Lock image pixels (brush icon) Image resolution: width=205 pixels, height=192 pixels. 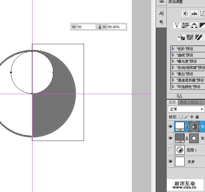(x=186, y=117)
